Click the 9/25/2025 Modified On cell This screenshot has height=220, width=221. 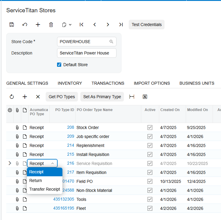(199, 128)
